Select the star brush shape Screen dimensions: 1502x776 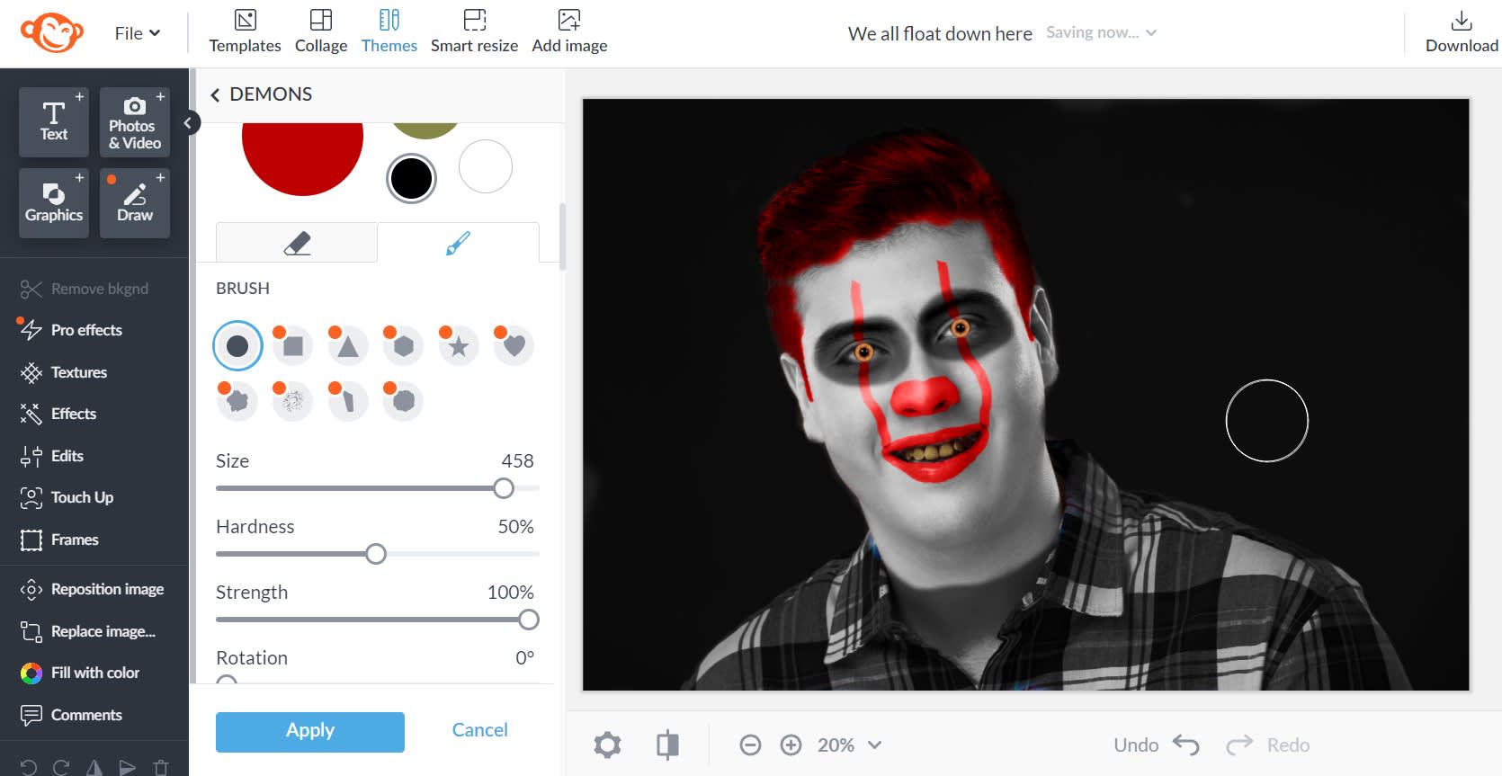tap(459, 345)
